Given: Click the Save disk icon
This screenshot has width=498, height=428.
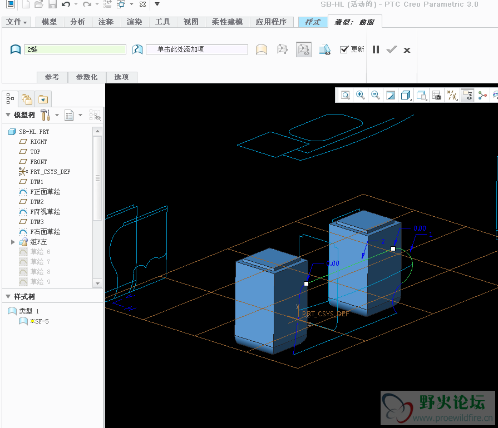Looking at the screenshot, I should [52, 4].
